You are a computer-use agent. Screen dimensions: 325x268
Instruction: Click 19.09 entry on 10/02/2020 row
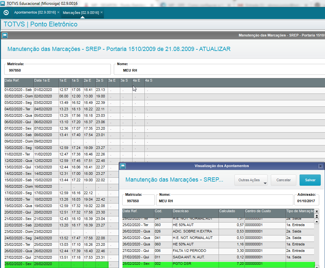[88, 148]
